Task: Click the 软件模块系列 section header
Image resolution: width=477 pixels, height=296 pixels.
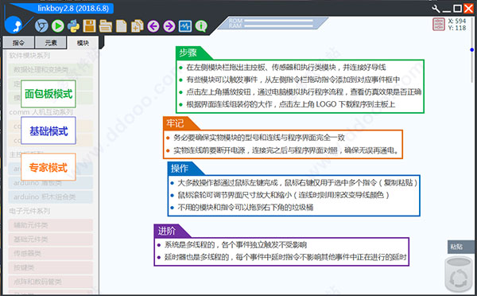Action: click(29, 56)
